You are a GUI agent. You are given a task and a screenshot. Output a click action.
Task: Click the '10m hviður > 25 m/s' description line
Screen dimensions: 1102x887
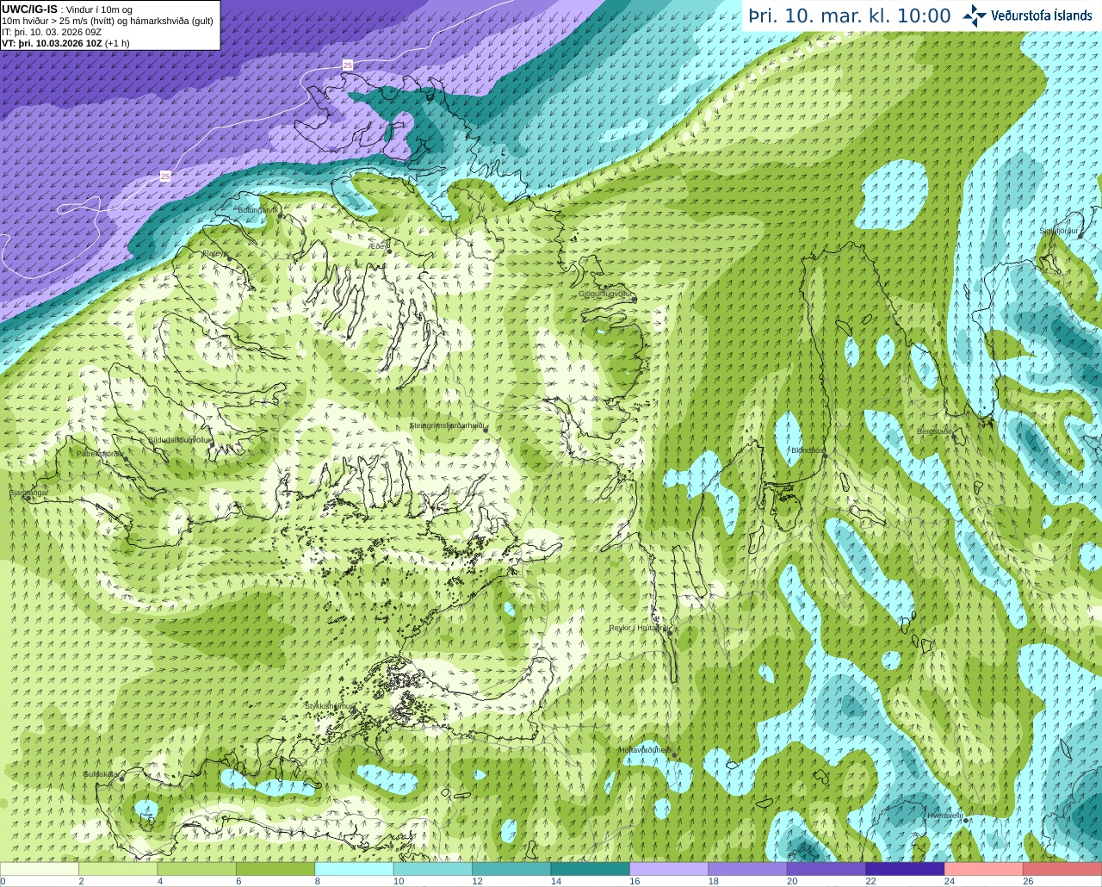click(108, 21)
